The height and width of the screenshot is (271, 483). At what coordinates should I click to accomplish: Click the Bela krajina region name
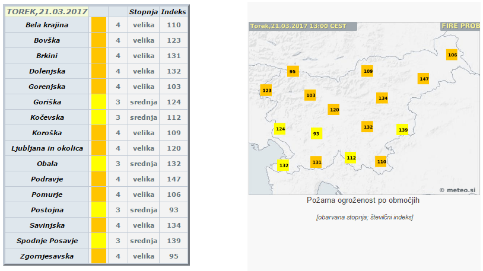47,25
